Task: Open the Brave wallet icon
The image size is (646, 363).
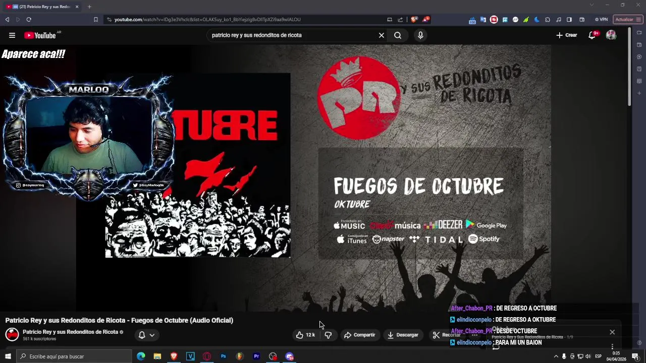Action: (x=582, y=20)
